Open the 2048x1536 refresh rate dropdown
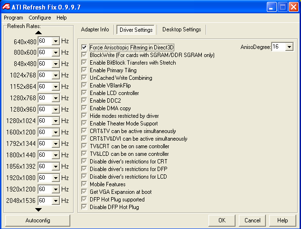Screen dimensions: 301x229 (x=56, y=201)
